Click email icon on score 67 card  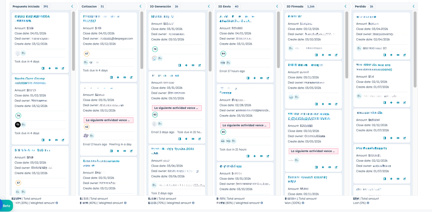click(125, 77)
